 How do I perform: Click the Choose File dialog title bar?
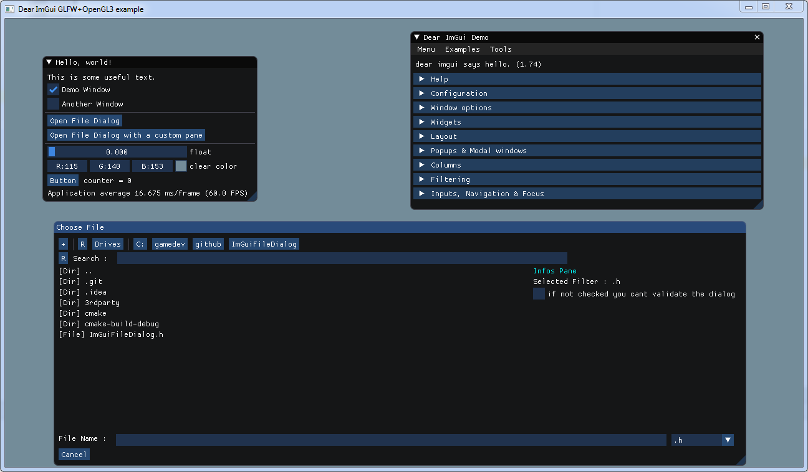400,227
